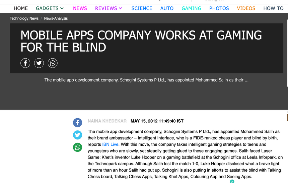This screenshot has height=183, width=288.
Task: Open the News section
Action: click(80, 8)
